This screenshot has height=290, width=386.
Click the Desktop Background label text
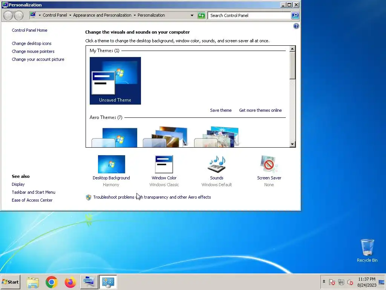[x=111, y=178]
